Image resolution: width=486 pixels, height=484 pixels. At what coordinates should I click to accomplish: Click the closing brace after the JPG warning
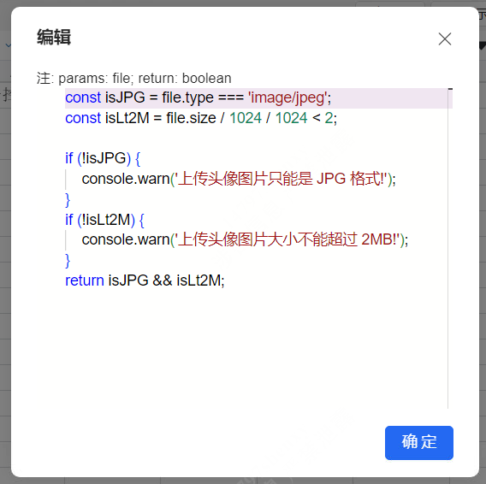coord(68,200)
